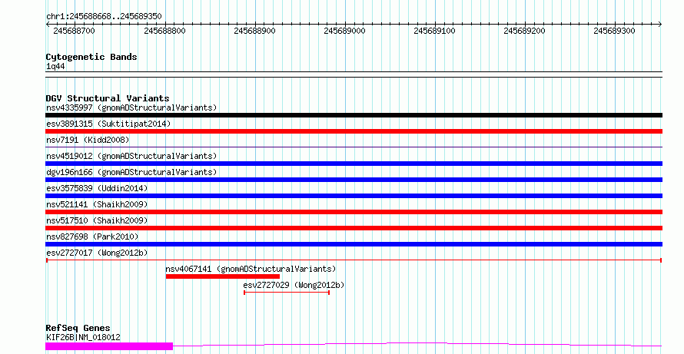Open the nsv4519012 (gnomADStructuralVariants) label
The height and width of the screenshot is (354, 684).
[x=131, y=156]
